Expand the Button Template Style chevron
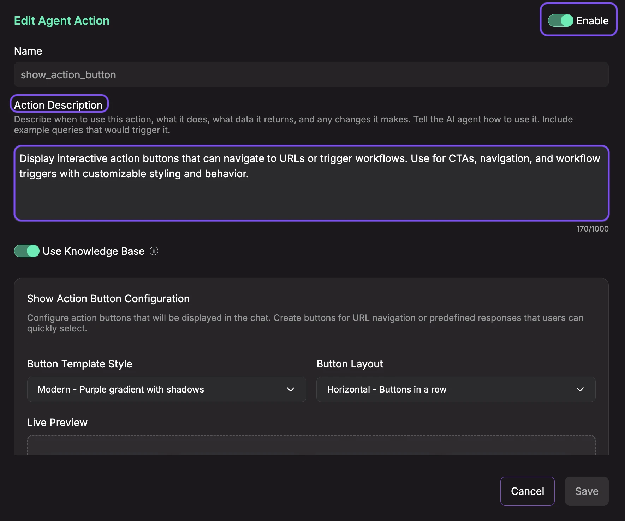Image resolution: width=625 pixels, height=521 pixels. pyautogui.click(x=290, y=389)
